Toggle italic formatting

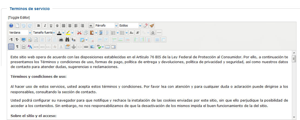tap(45, 25)
